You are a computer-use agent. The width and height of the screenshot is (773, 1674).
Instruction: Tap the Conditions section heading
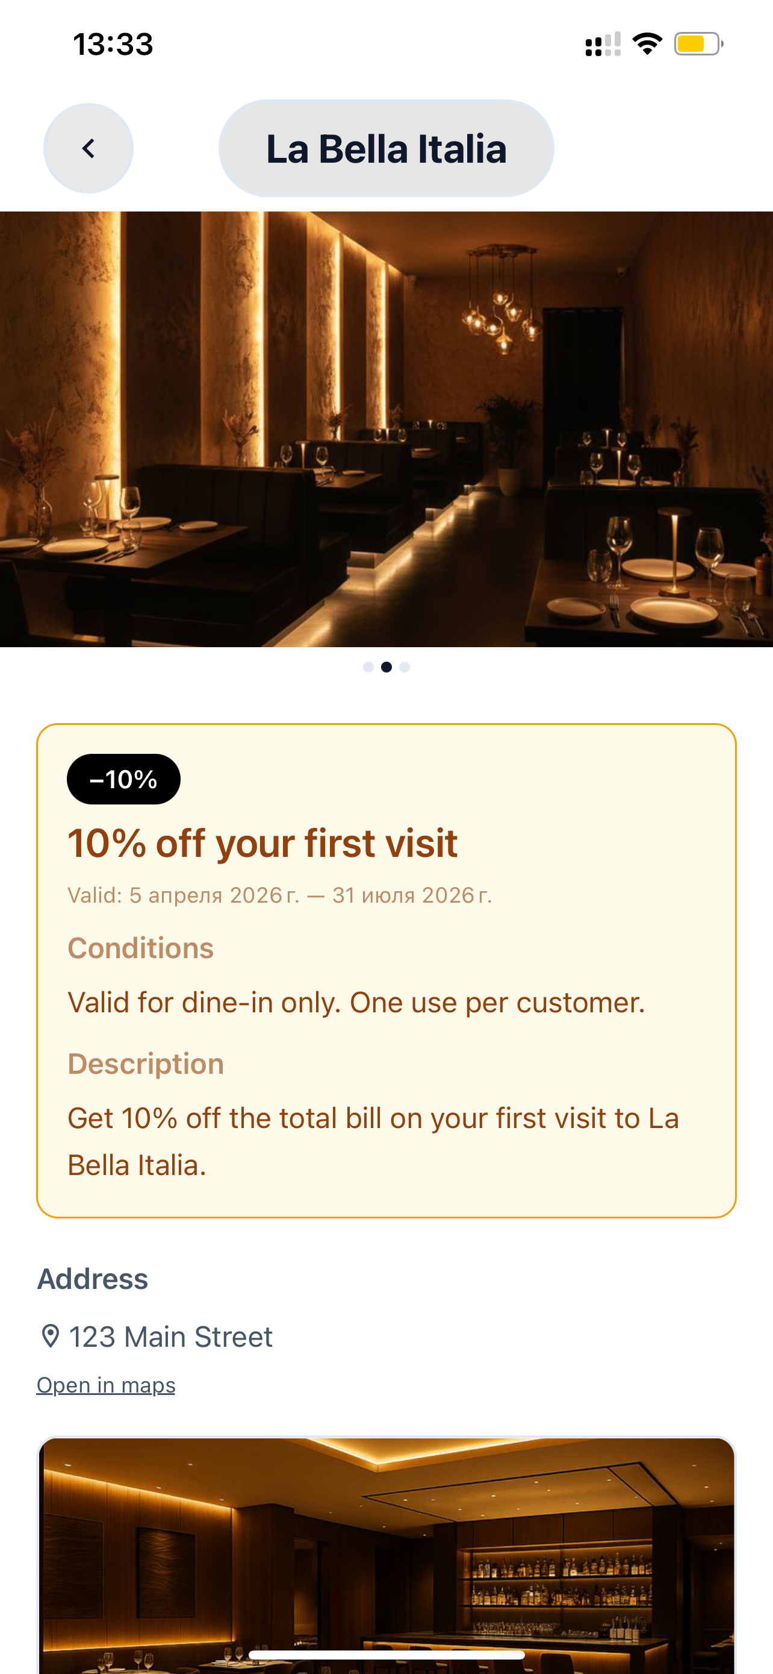141,948
